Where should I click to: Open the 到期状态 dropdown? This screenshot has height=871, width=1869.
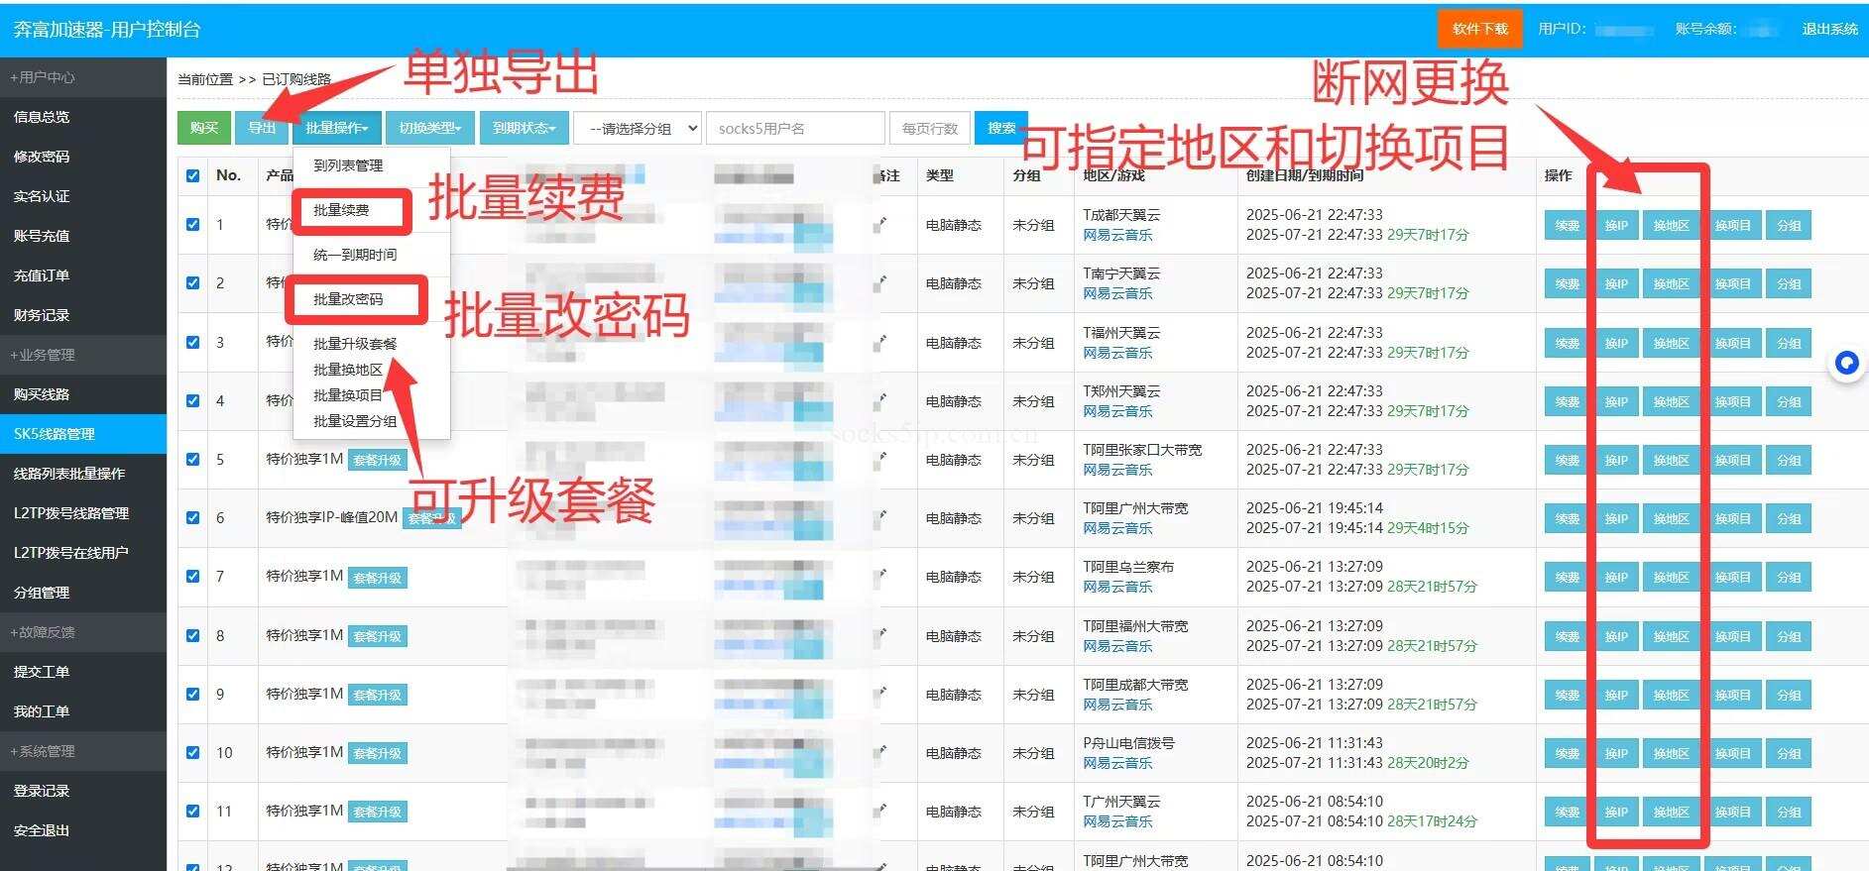[524, 128]
